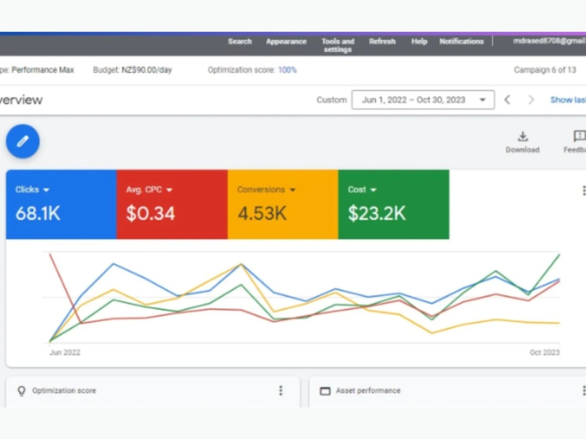Click the Budget NZ$90.00/day text

[x=132, y=70]
